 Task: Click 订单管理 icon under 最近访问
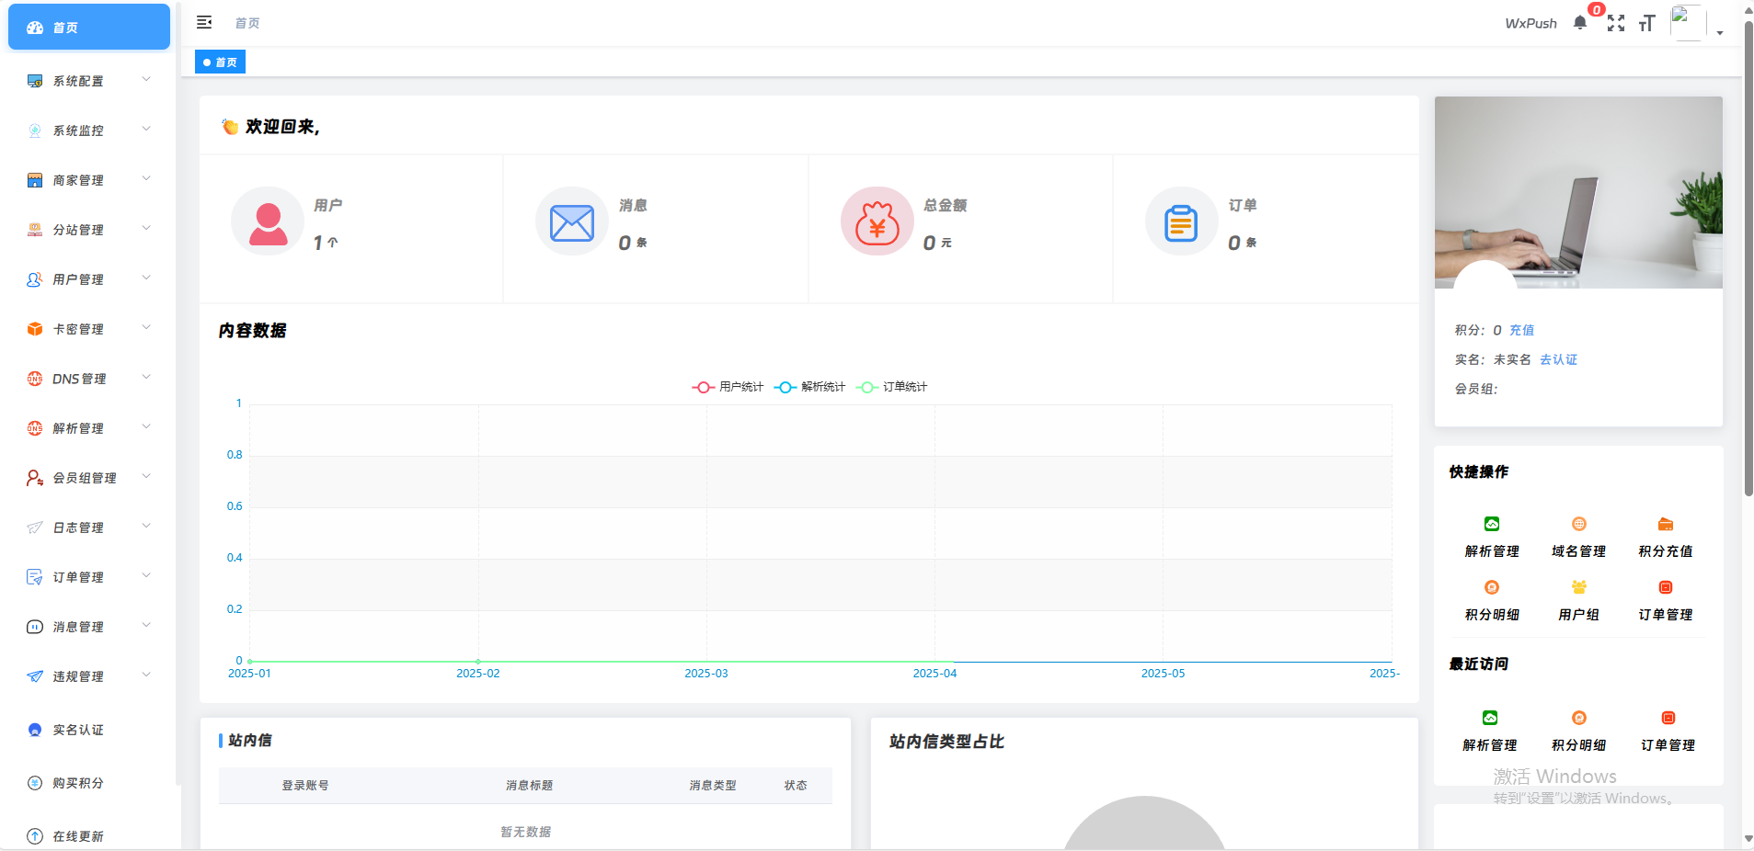pos(1668,718)
